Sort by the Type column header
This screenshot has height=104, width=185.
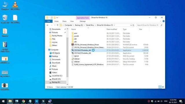click(x=125, y=29)
